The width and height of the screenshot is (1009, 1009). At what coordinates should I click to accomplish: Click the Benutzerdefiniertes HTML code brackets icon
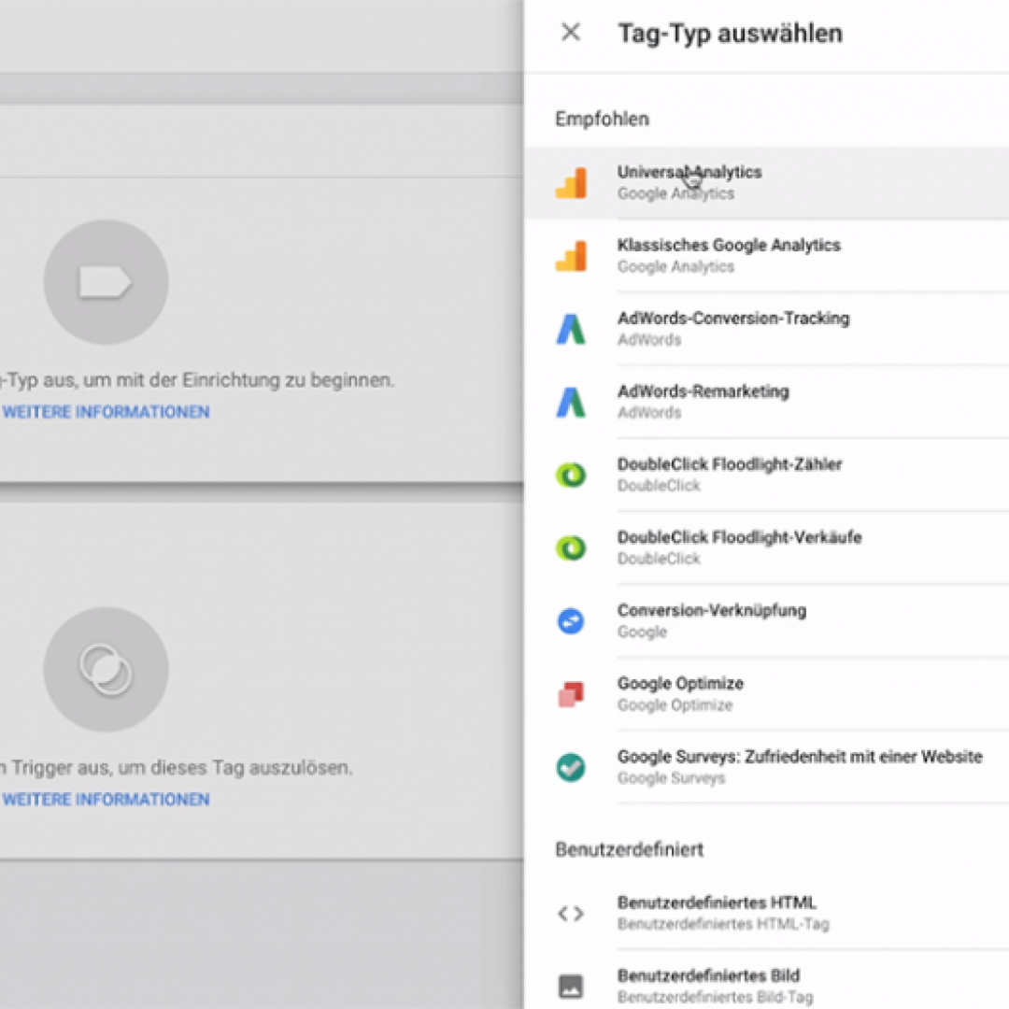[571, 913]
